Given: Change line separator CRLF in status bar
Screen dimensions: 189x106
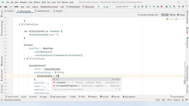Looking at the screenshot, I should [163, 100].
